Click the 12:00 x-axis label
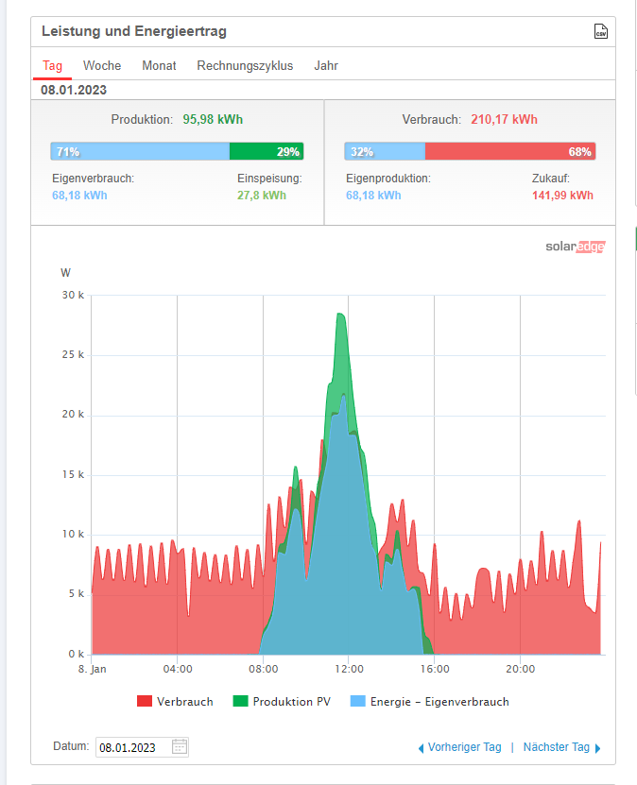The image size is (637, 785). click(349, 669)
